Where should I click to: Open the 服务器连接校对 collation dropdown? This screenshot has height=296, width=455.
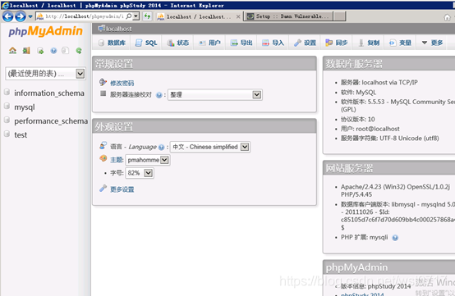(215, 95)
